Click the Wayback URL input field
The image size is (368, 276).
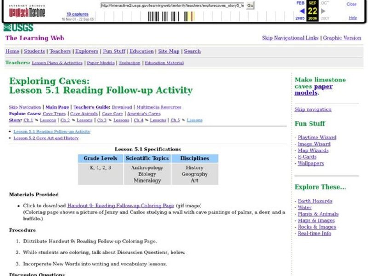172,6
